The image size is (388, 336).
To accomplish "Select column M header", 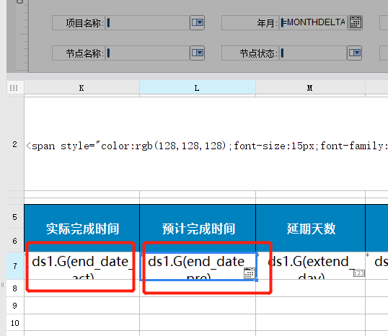I will (310, 87).
